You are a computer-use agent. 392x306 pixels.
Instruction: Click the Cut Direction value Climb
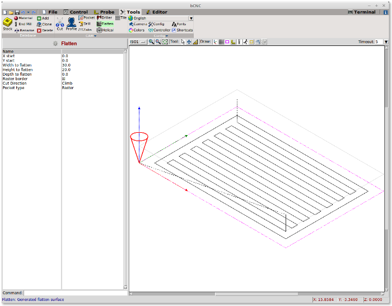67,84
